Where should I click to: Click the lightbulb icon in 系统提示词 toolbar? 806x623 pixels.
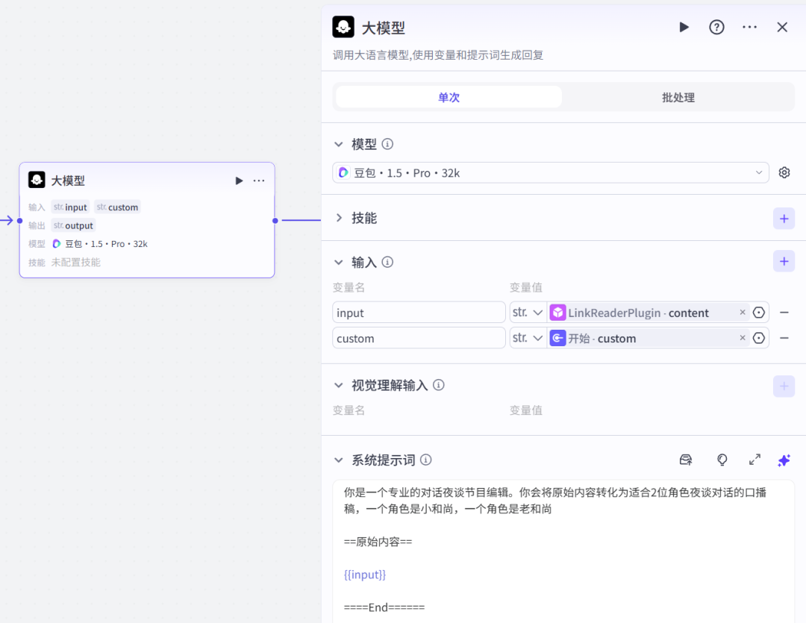point(722,460)
